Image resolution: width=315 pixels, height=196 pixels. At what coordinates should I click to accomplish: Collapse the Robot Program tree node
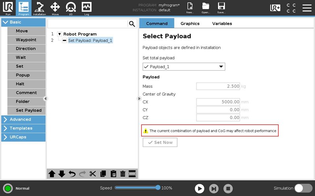(59, 34)
